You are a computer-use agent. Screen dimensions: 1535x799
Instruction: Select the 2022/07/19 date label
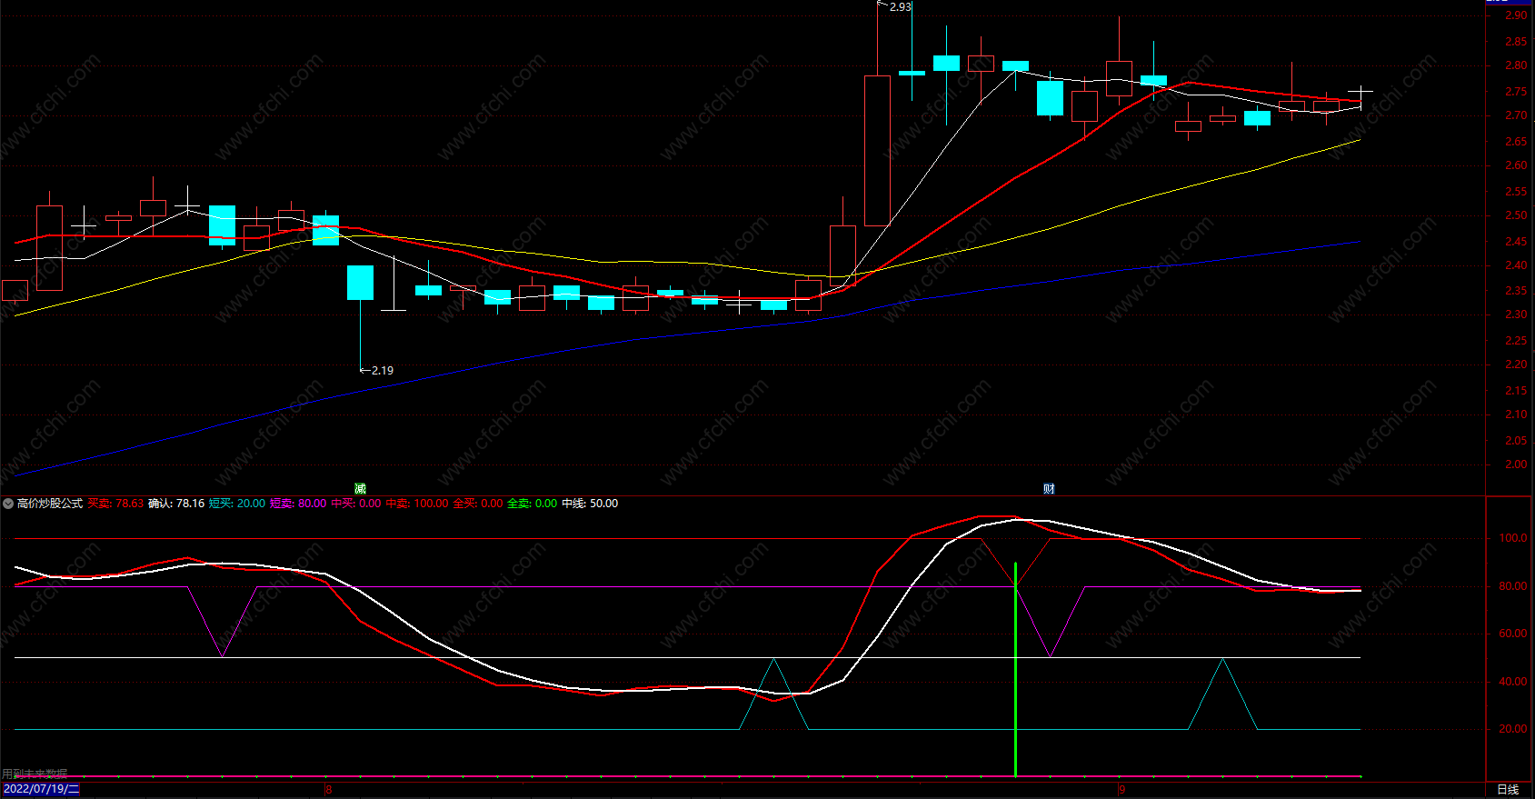click(41, 789)
